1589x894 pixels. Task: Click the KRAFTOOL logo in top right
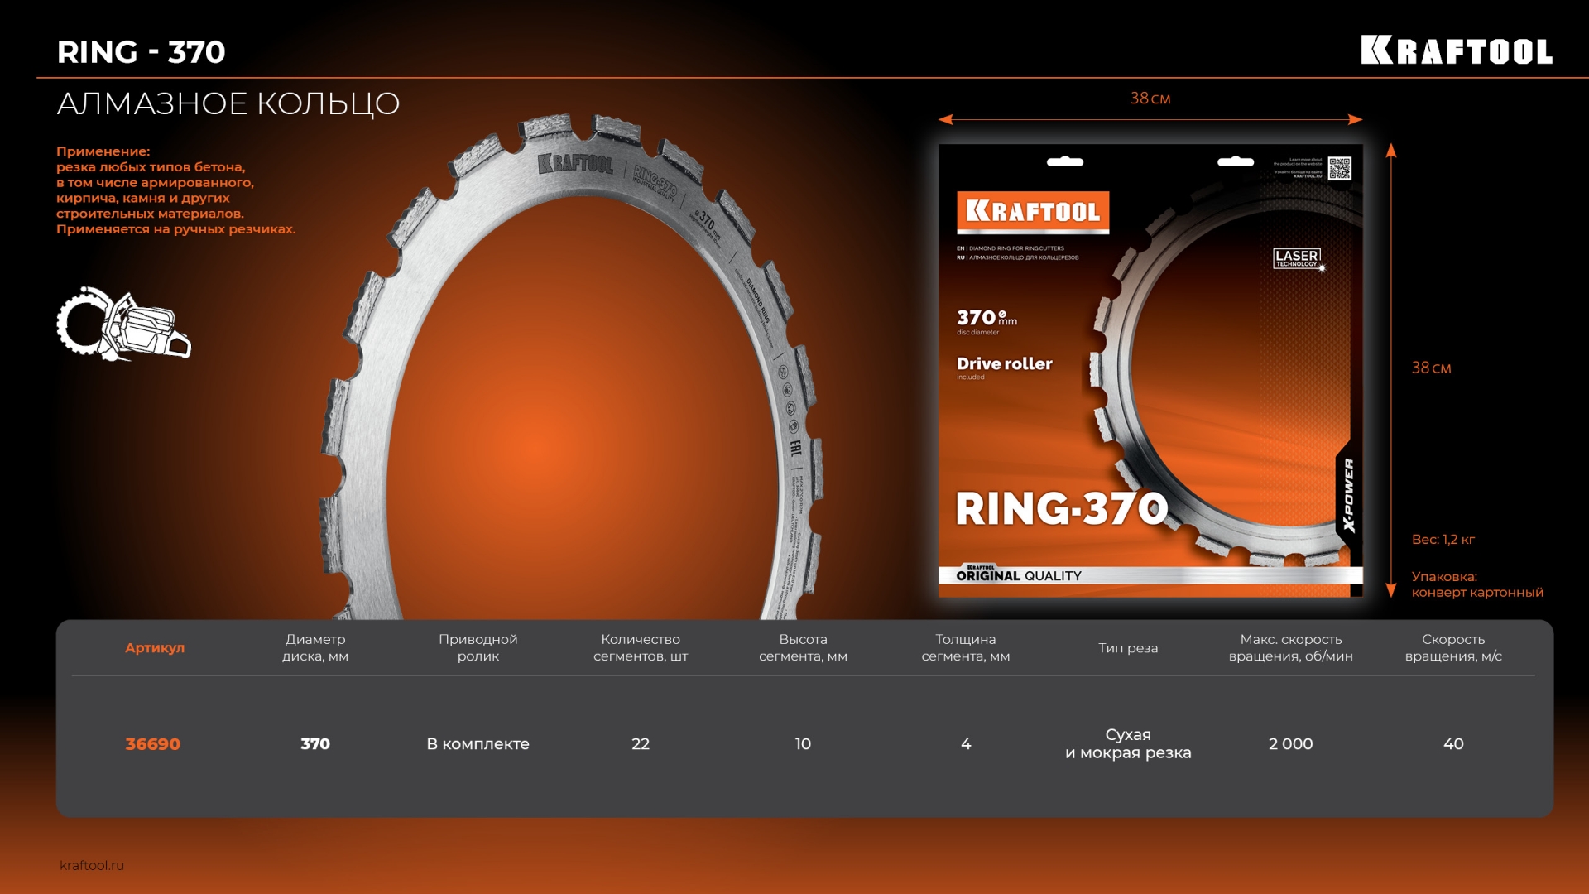tap(1456, 51)
